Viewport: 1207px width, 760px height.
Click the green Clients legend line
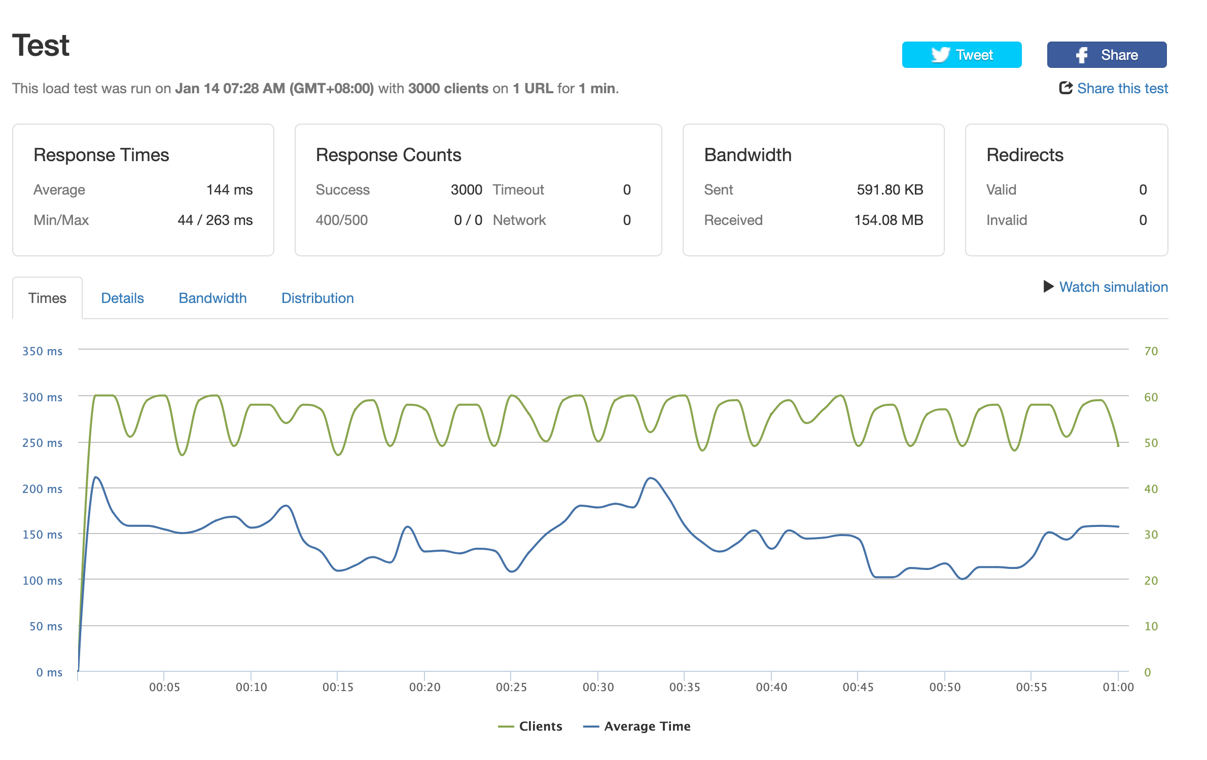pos(506,727)
